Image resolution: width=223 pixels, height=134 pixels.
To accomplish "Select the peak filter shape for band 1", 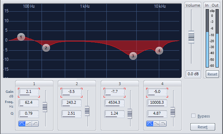I will click(22, 124).
